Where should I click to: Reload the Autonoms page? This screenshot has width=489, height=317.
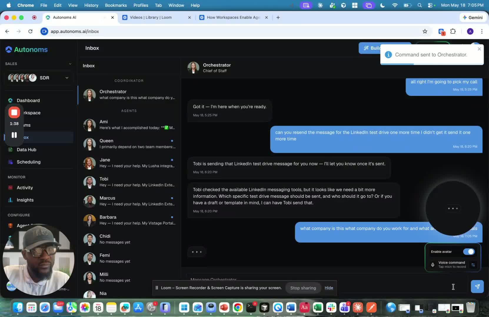pos(30,31)
